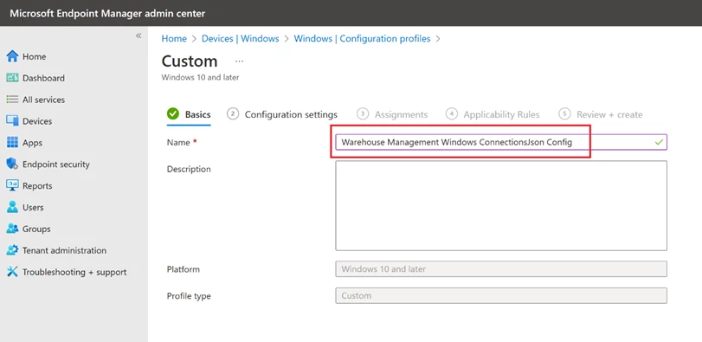The image size is (702, 342).
Task: Click the Platform field Windows 10 and later
Action: pyautogui.click(x=501, y=269)
